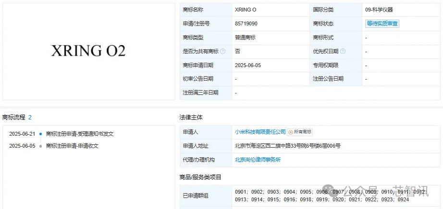This screenshot has height=209, width=443.
Task: Click the 国际分类 label cell
Action: point(336,10)
